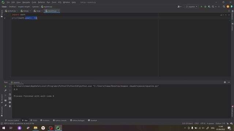Toggle scroll to end in the Run console
234x131 pixels.
[10, 98]
